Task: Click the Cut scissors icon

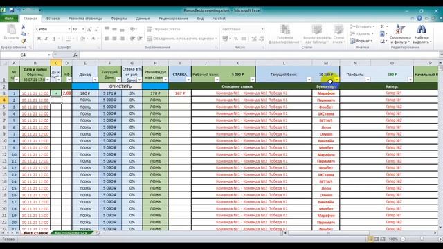Action: pyautogui.click(x=24, y=27)
